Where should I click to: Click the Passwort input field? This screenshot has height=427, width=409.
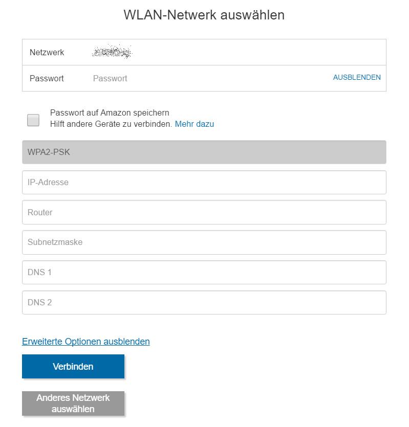(205, 78)
